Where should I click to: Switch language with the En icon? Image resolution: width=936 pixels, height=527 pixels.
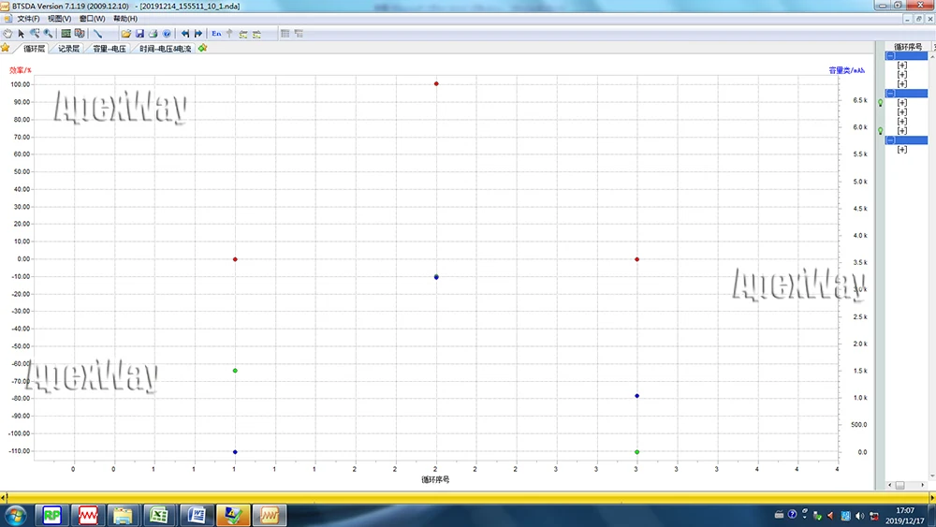point(216,34)
